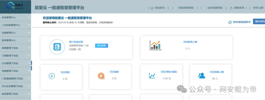Open 宿舍管理看板 dashboard link

coord(215,8)
